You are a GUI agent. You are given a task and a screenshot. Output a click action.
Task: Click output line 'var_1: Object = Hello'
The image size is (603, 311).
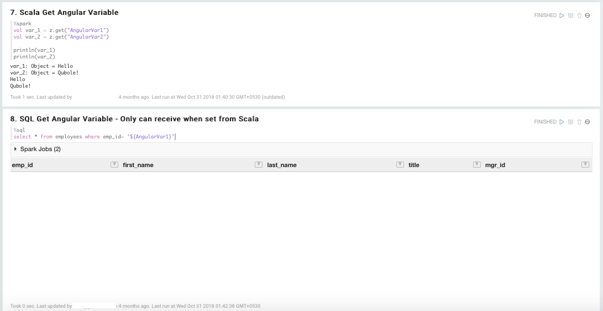click(41, 66)
